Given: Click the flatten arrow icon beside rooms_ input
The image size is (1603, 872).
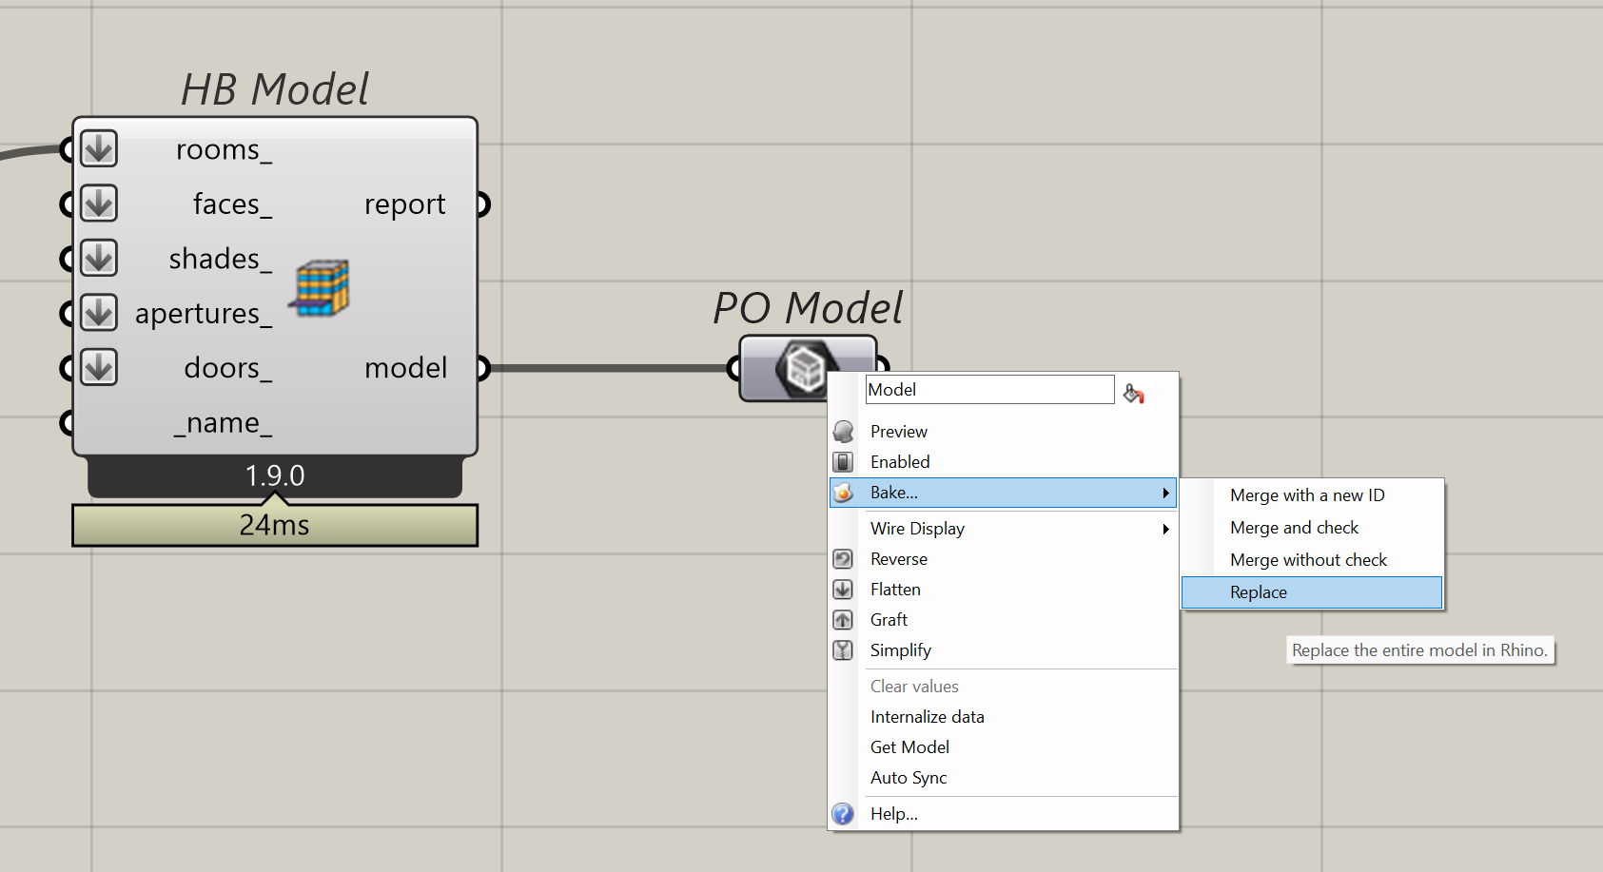Looking at the screenshot, I should [99, 149].
